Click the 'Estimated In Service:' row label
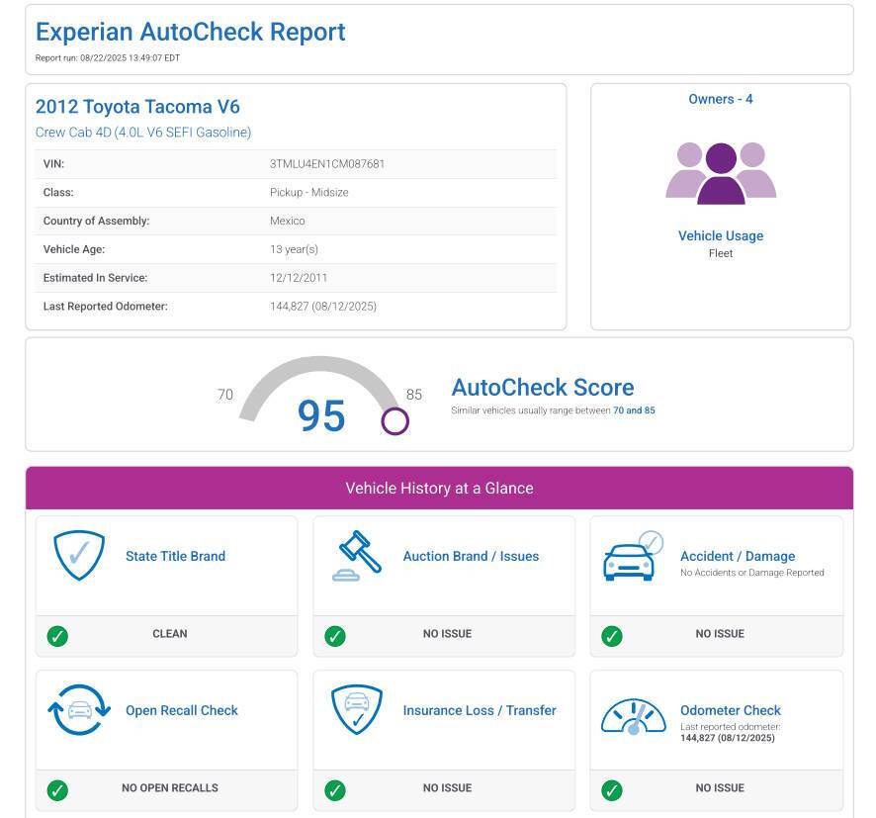This screenshot has height=818, width=876. pos(95,278)
